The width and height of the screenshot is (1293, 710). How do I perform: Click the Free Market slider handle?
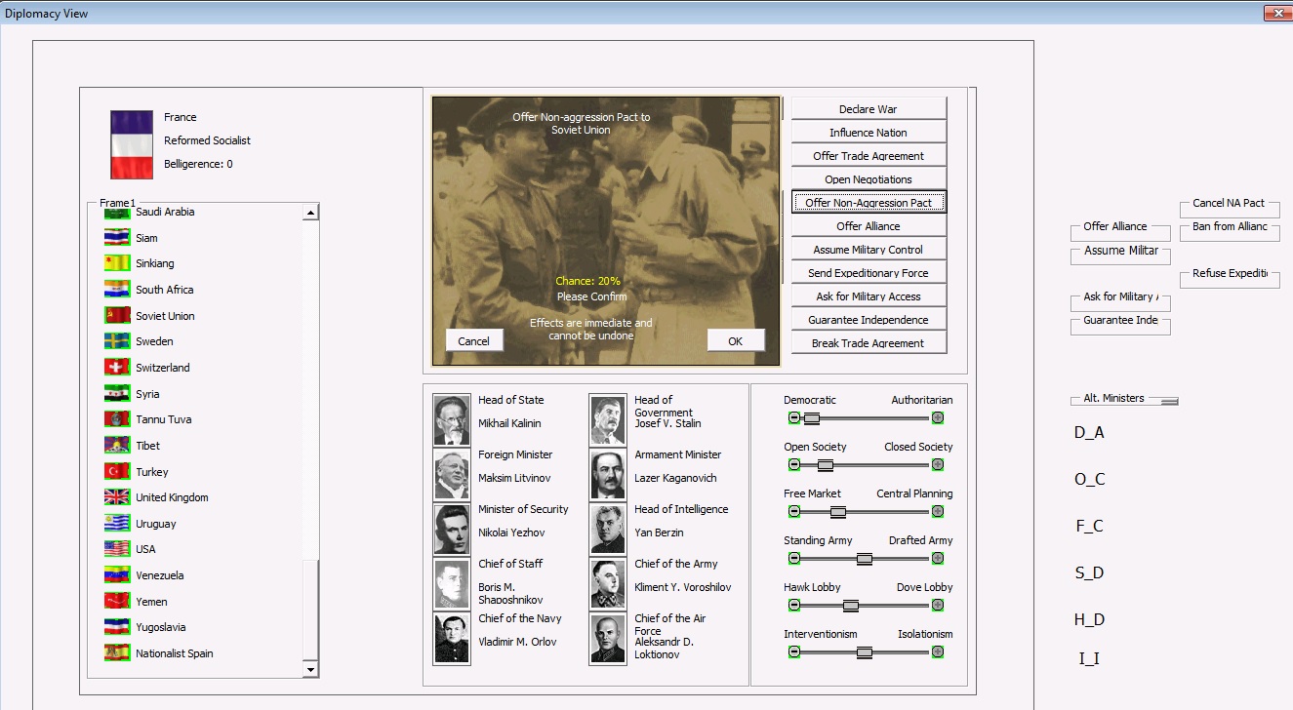837,512
